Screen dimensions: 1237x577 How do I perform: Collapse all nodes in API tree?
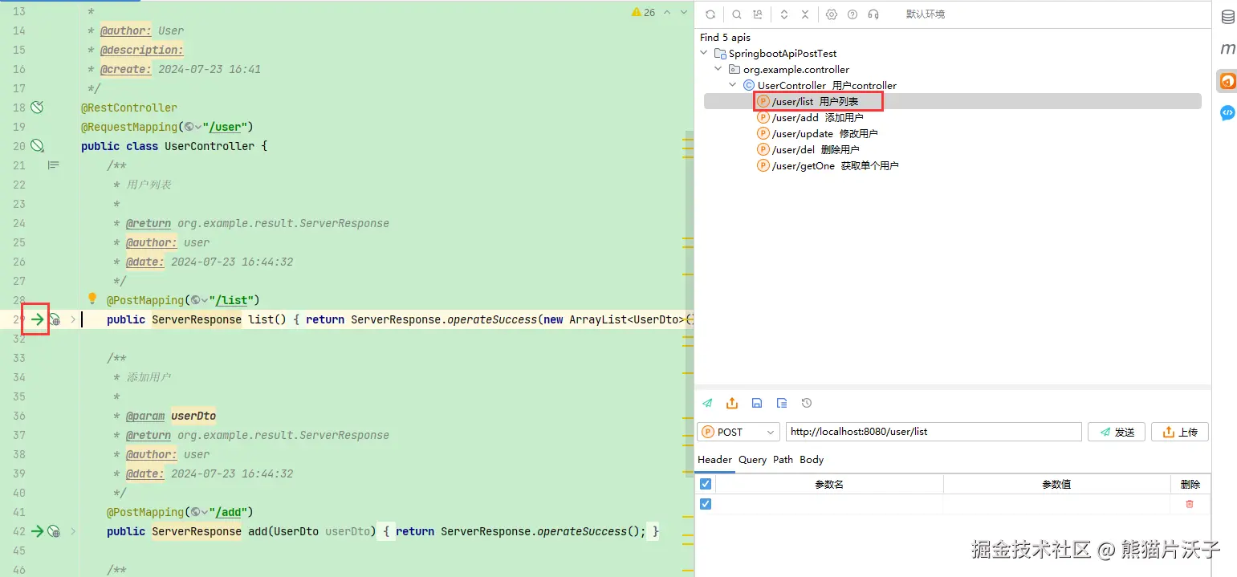click(805, 14)
